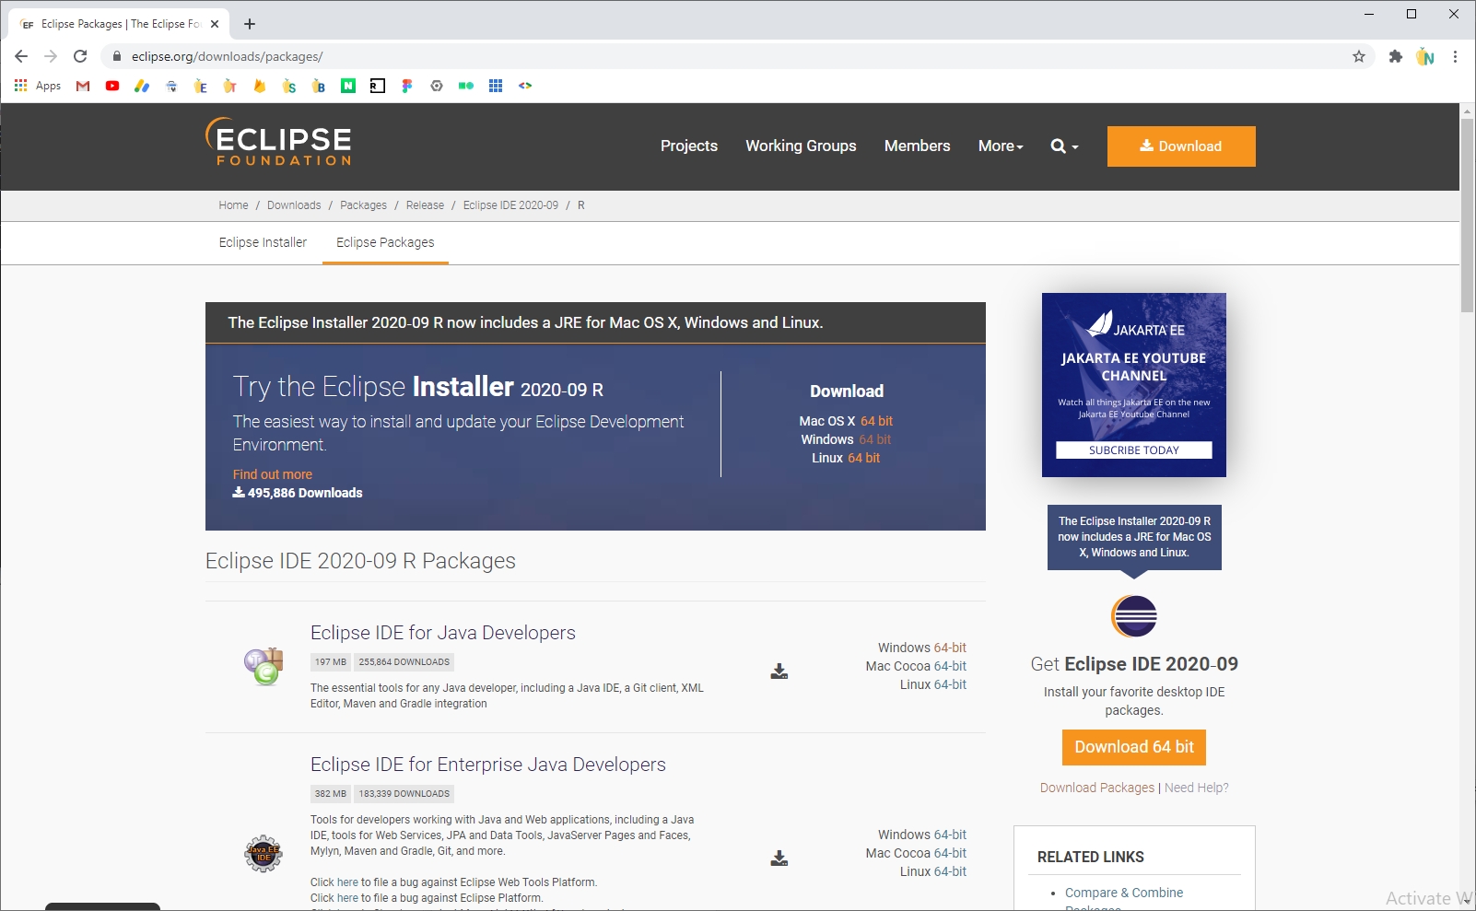Open the Chrome profile avatar
The width and height of the screenshot is (1476, 911).
(1425, 56)
